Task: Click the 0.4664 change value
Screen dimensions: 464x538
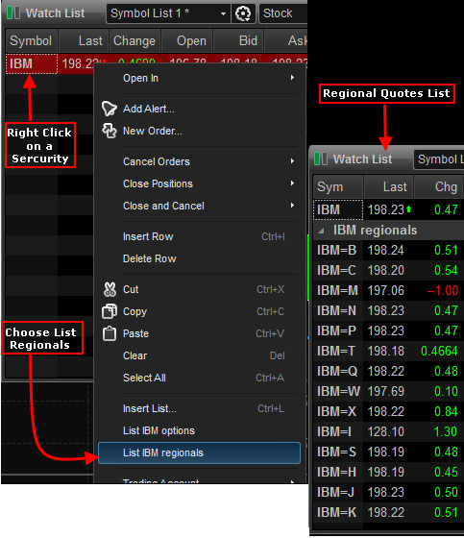Action: tap(439, 351)
